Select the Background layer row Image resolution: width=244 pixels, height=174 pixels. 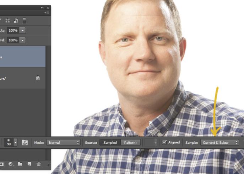(x=23, y=78)
